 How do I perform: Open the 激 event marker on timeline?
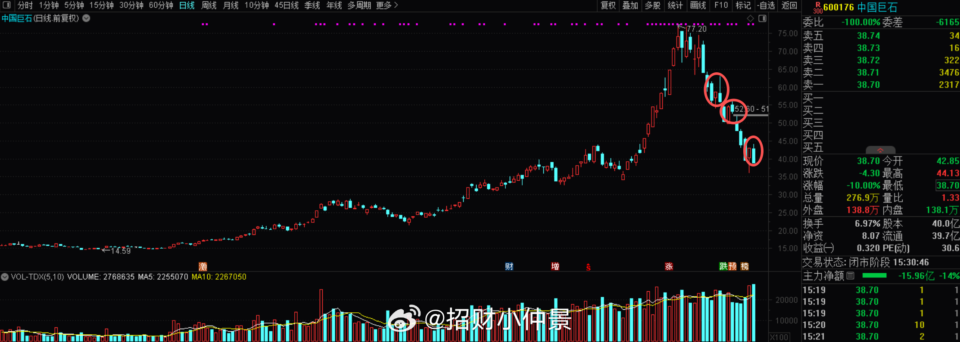[x=203, y=266]
